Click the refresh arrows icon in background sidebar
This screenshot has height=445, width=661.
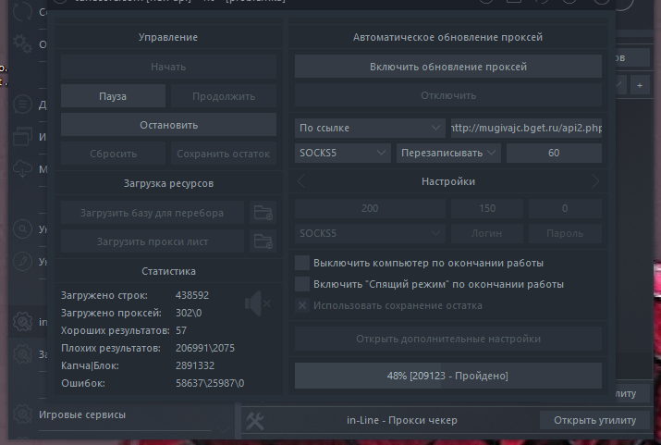23,11
